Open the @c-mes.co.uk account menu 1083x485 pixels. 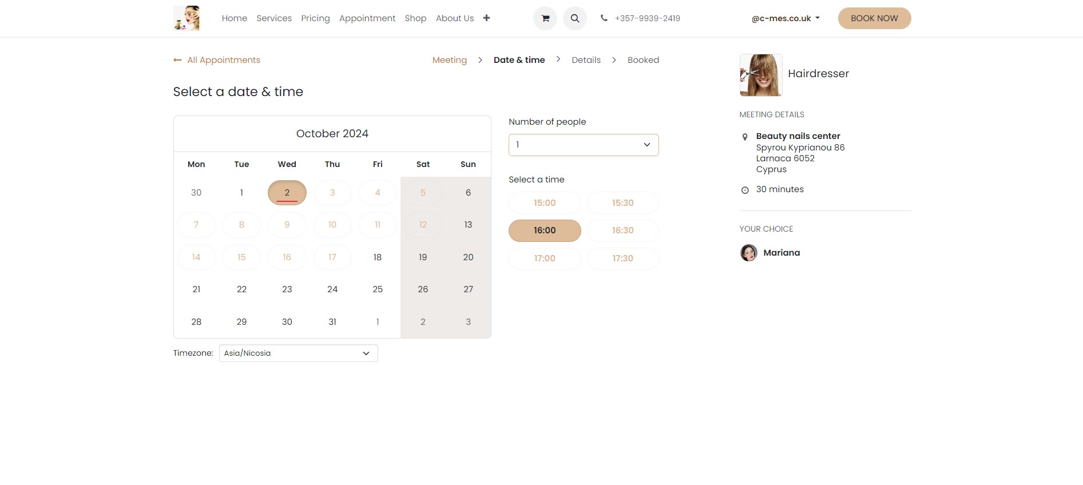pyautogui.click(x=786, y=18)
